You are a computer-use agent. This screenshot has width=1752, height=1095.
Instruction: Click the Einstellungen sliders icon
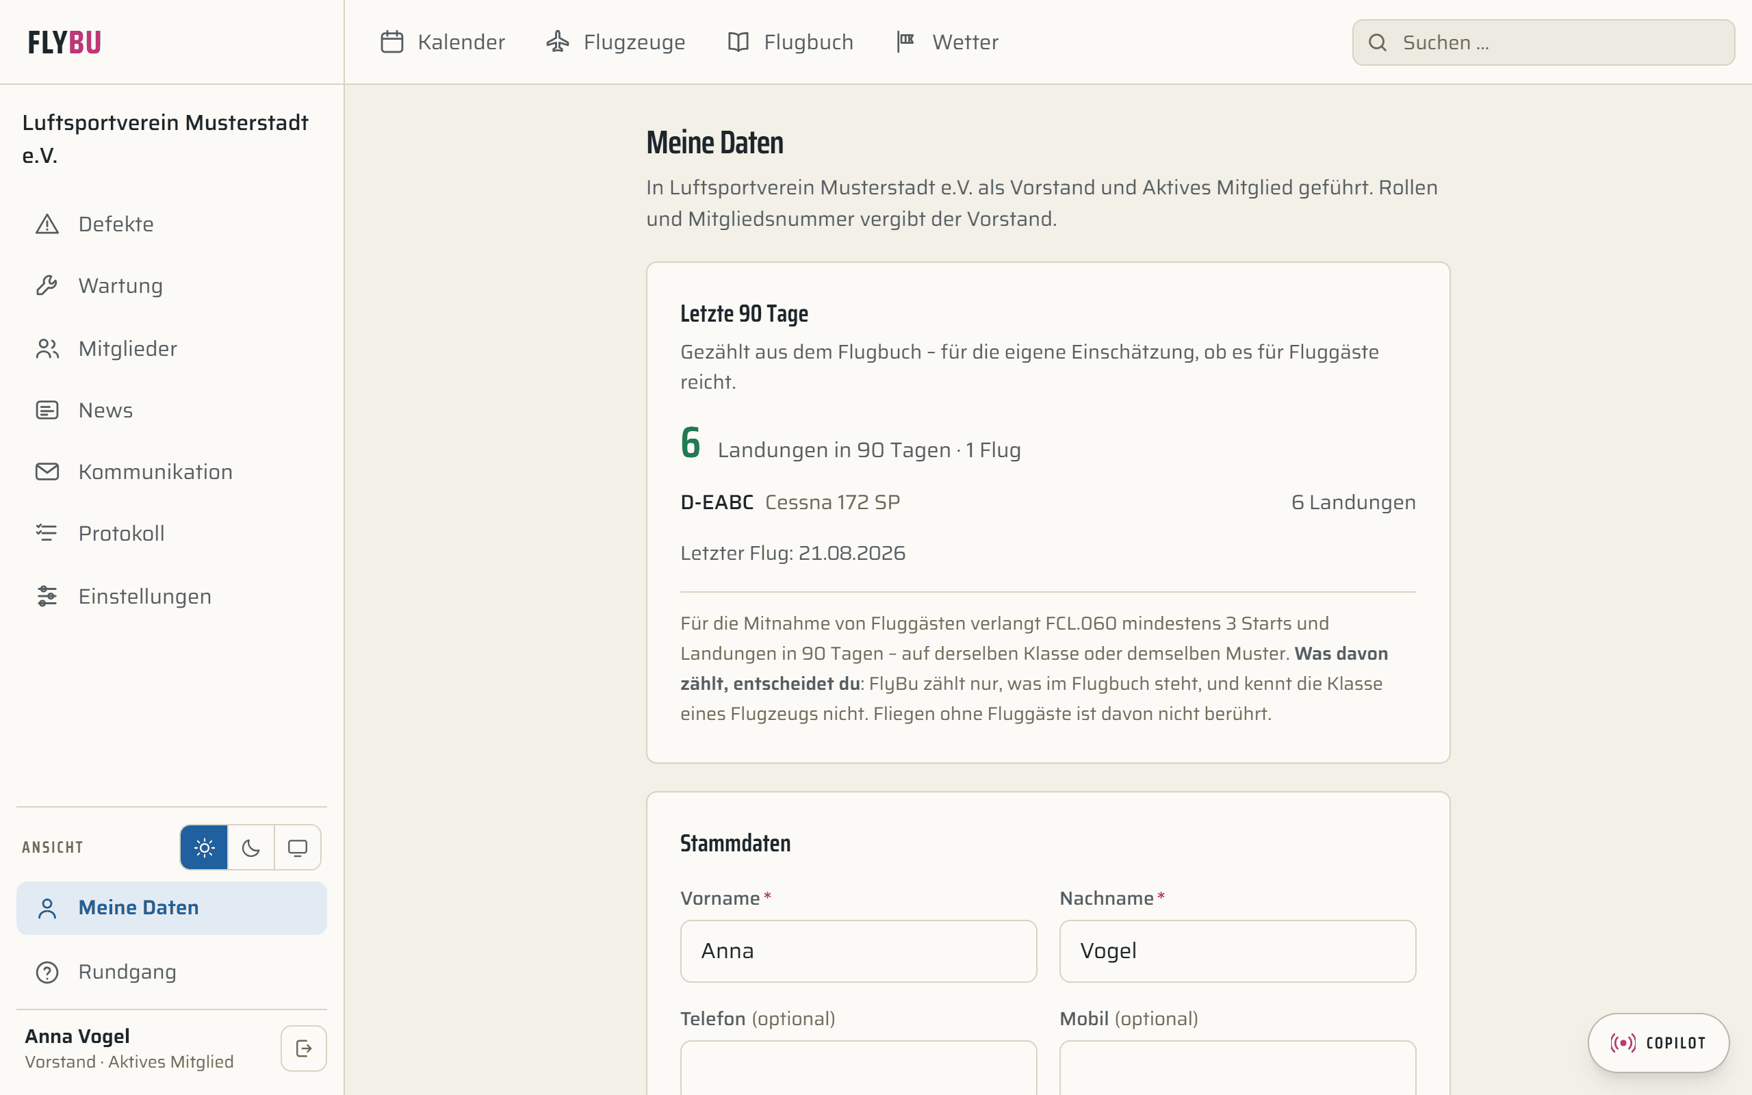pos(47,596)
